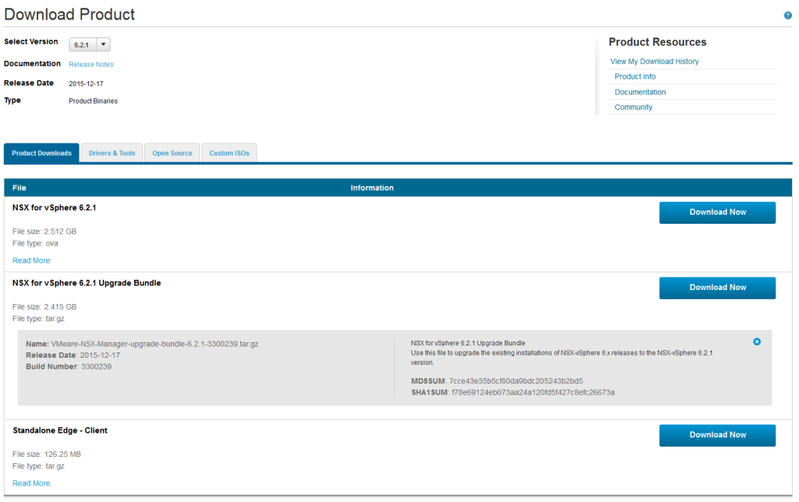Click the Product Resources heading

click(x=657, y=42)
